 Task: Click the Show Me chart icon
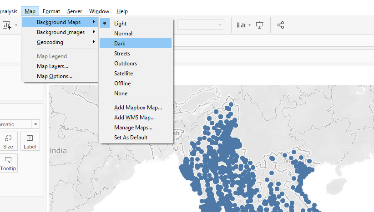pos(241,25)
